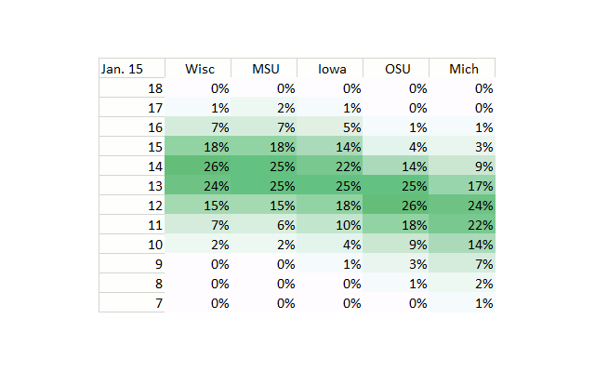
Task: Click the Iowa column header
Action: point(331,69)
